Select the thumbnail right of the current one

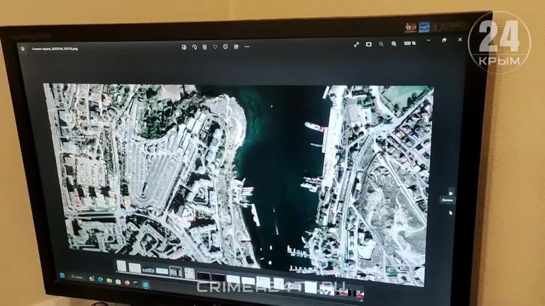coord(190,273)
